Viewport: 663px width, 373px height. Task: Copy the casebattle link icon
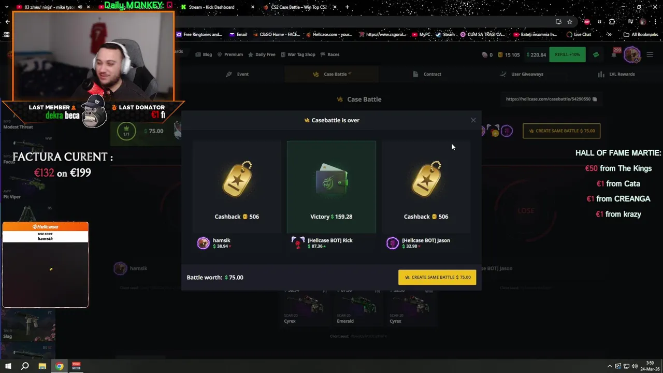(x=595, y=99)
